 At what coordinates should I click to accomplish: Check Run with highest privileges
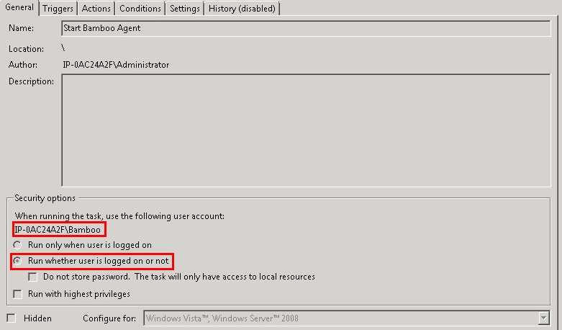click(18, 294)
